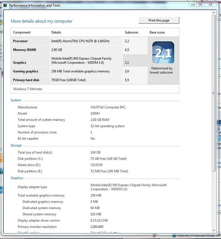Click the vertical scrollbar thumb

pyautogui.click(x=214, y=93)
